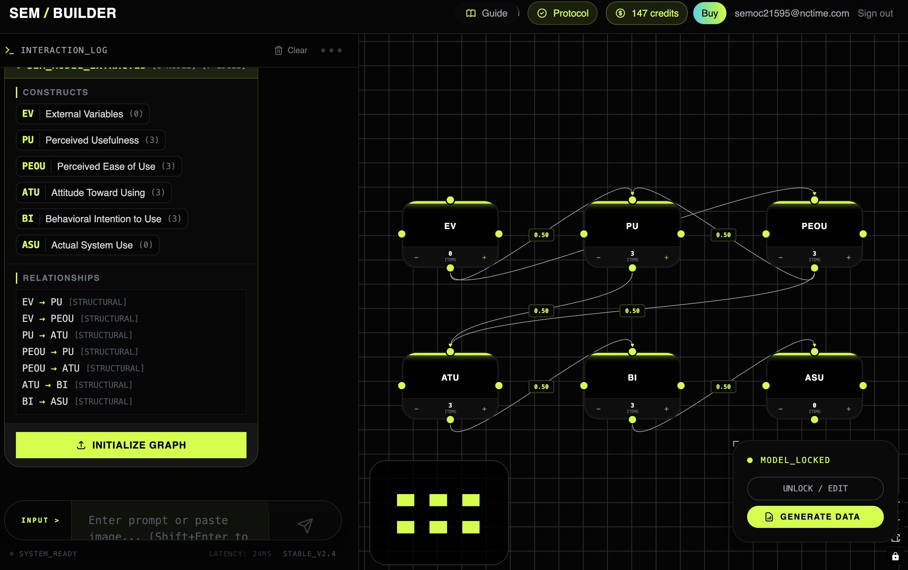Click the Clear log trash icon
Screen dimensions: 908x570
click(x=278, y=50)
